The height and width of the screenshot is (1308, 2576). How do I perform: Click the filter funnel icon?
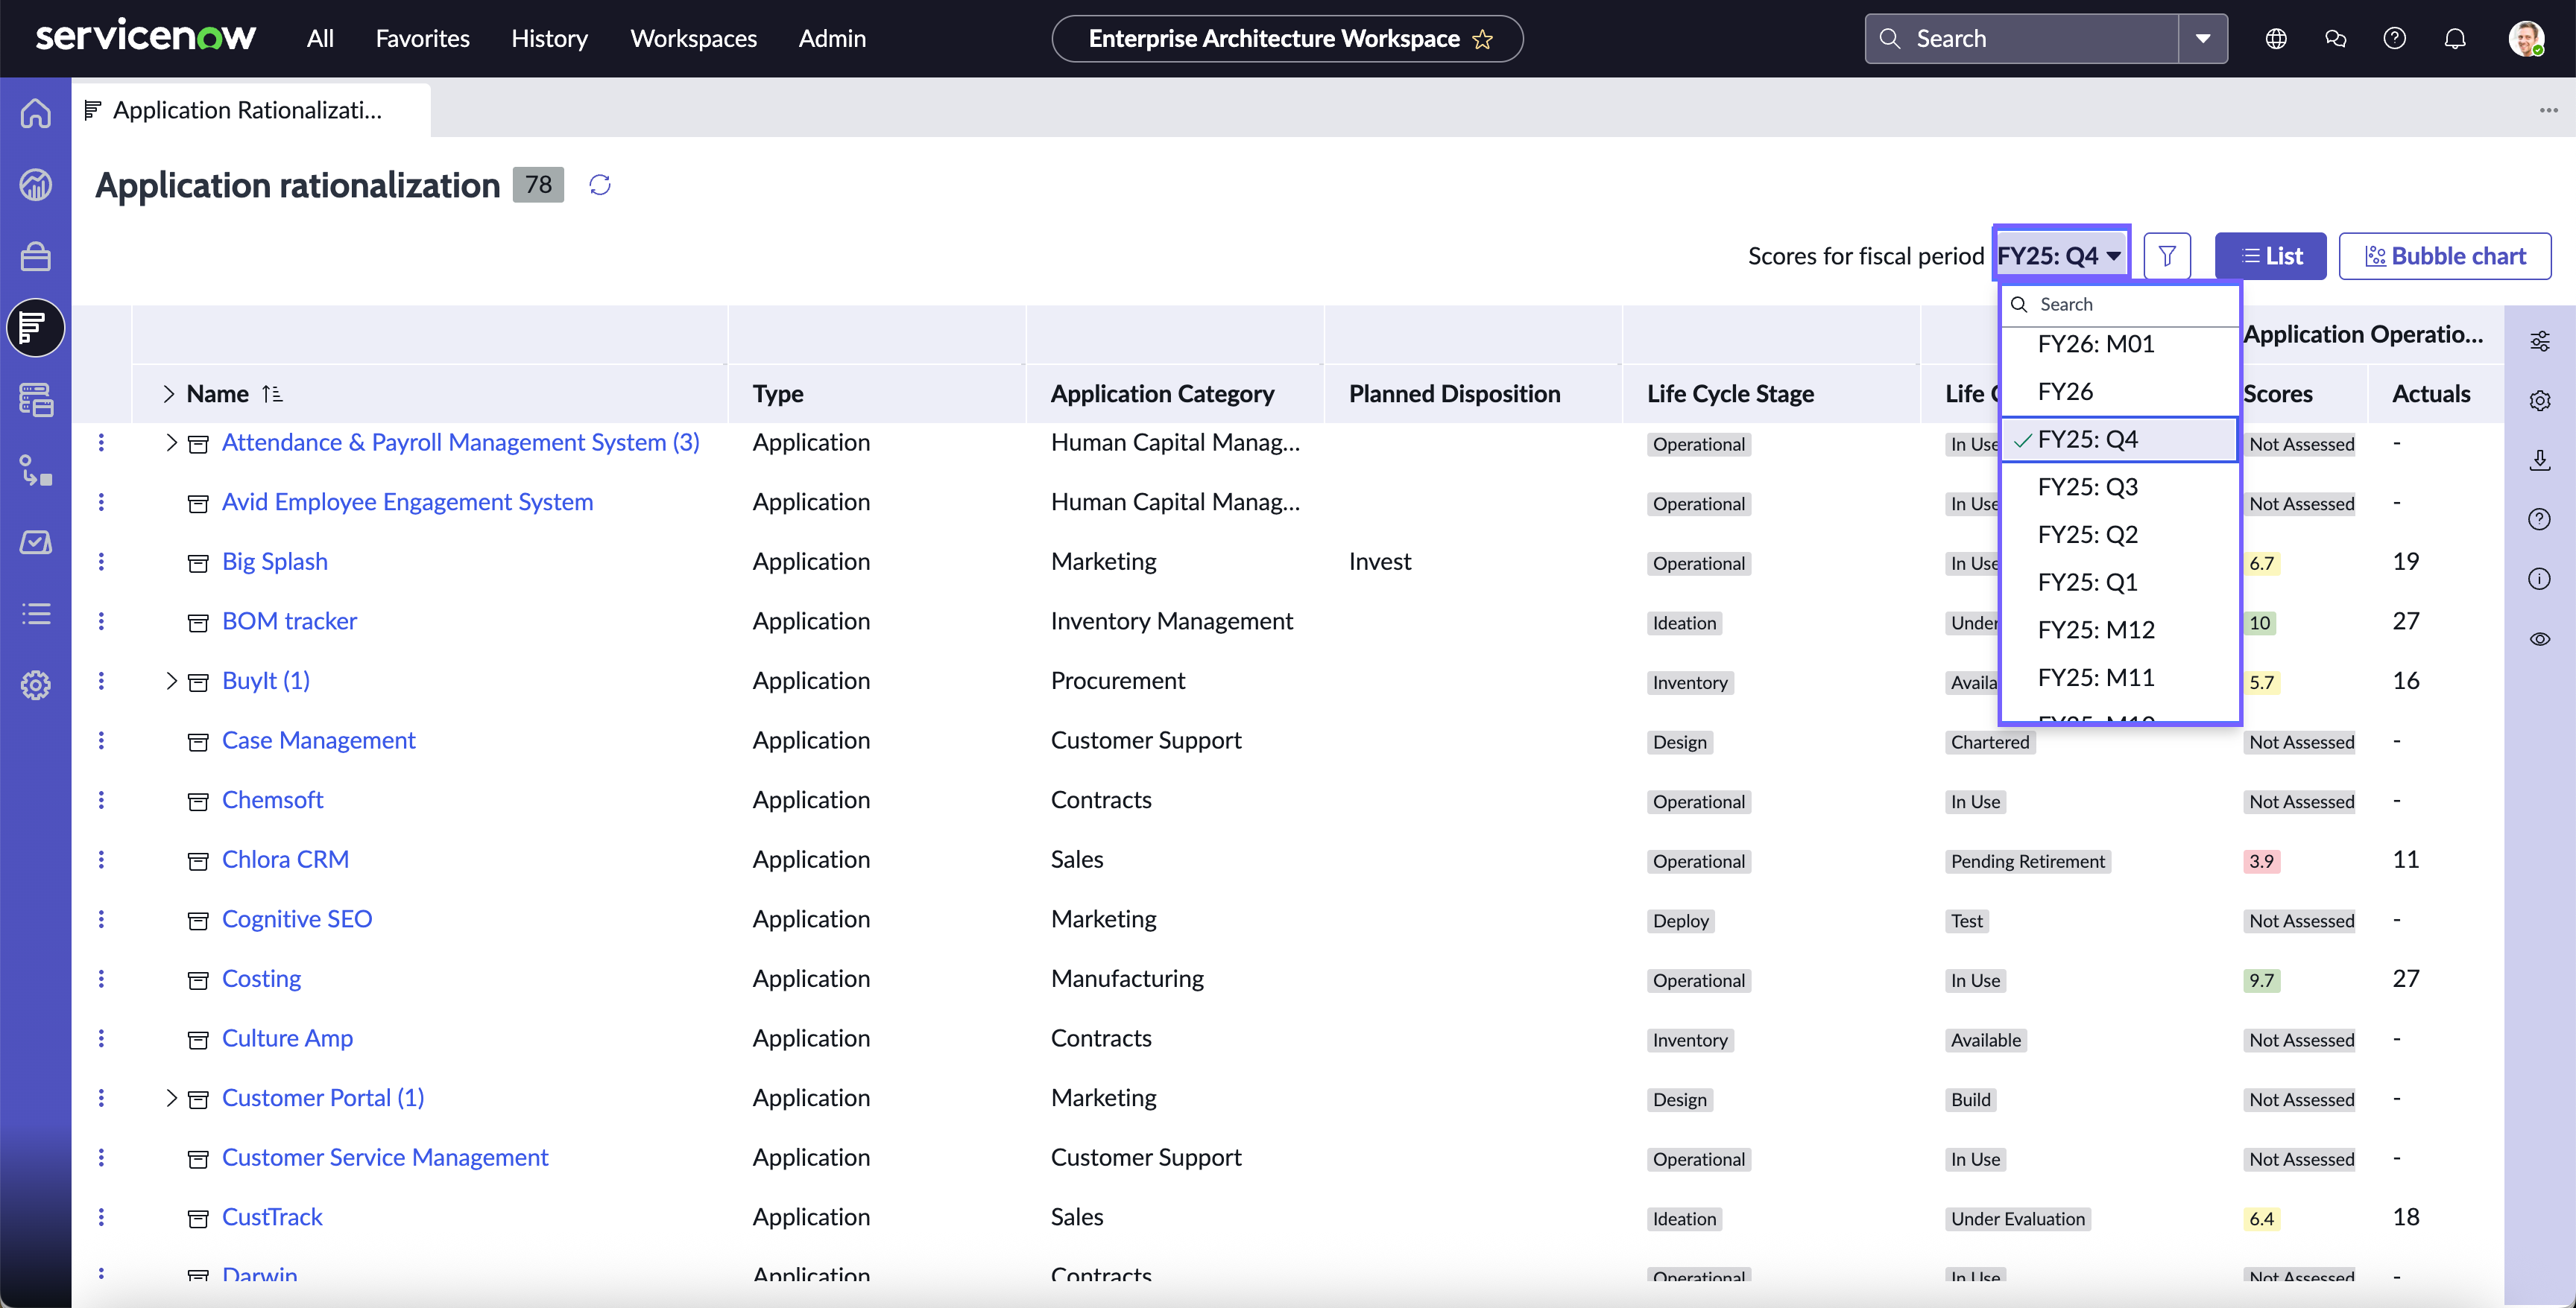click(x=2167, y=257)
